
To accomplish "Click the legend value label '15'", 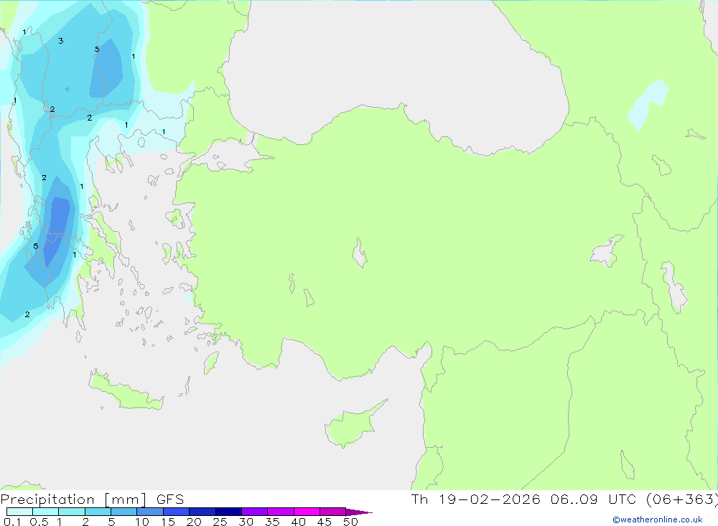I will tap(167, 522).
